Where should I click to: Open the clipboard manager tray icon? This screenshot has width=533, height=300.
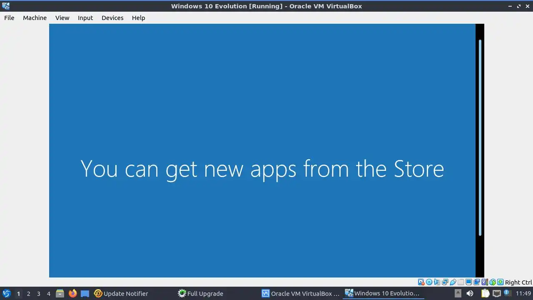pyautogui.click(x=485, y=293)
